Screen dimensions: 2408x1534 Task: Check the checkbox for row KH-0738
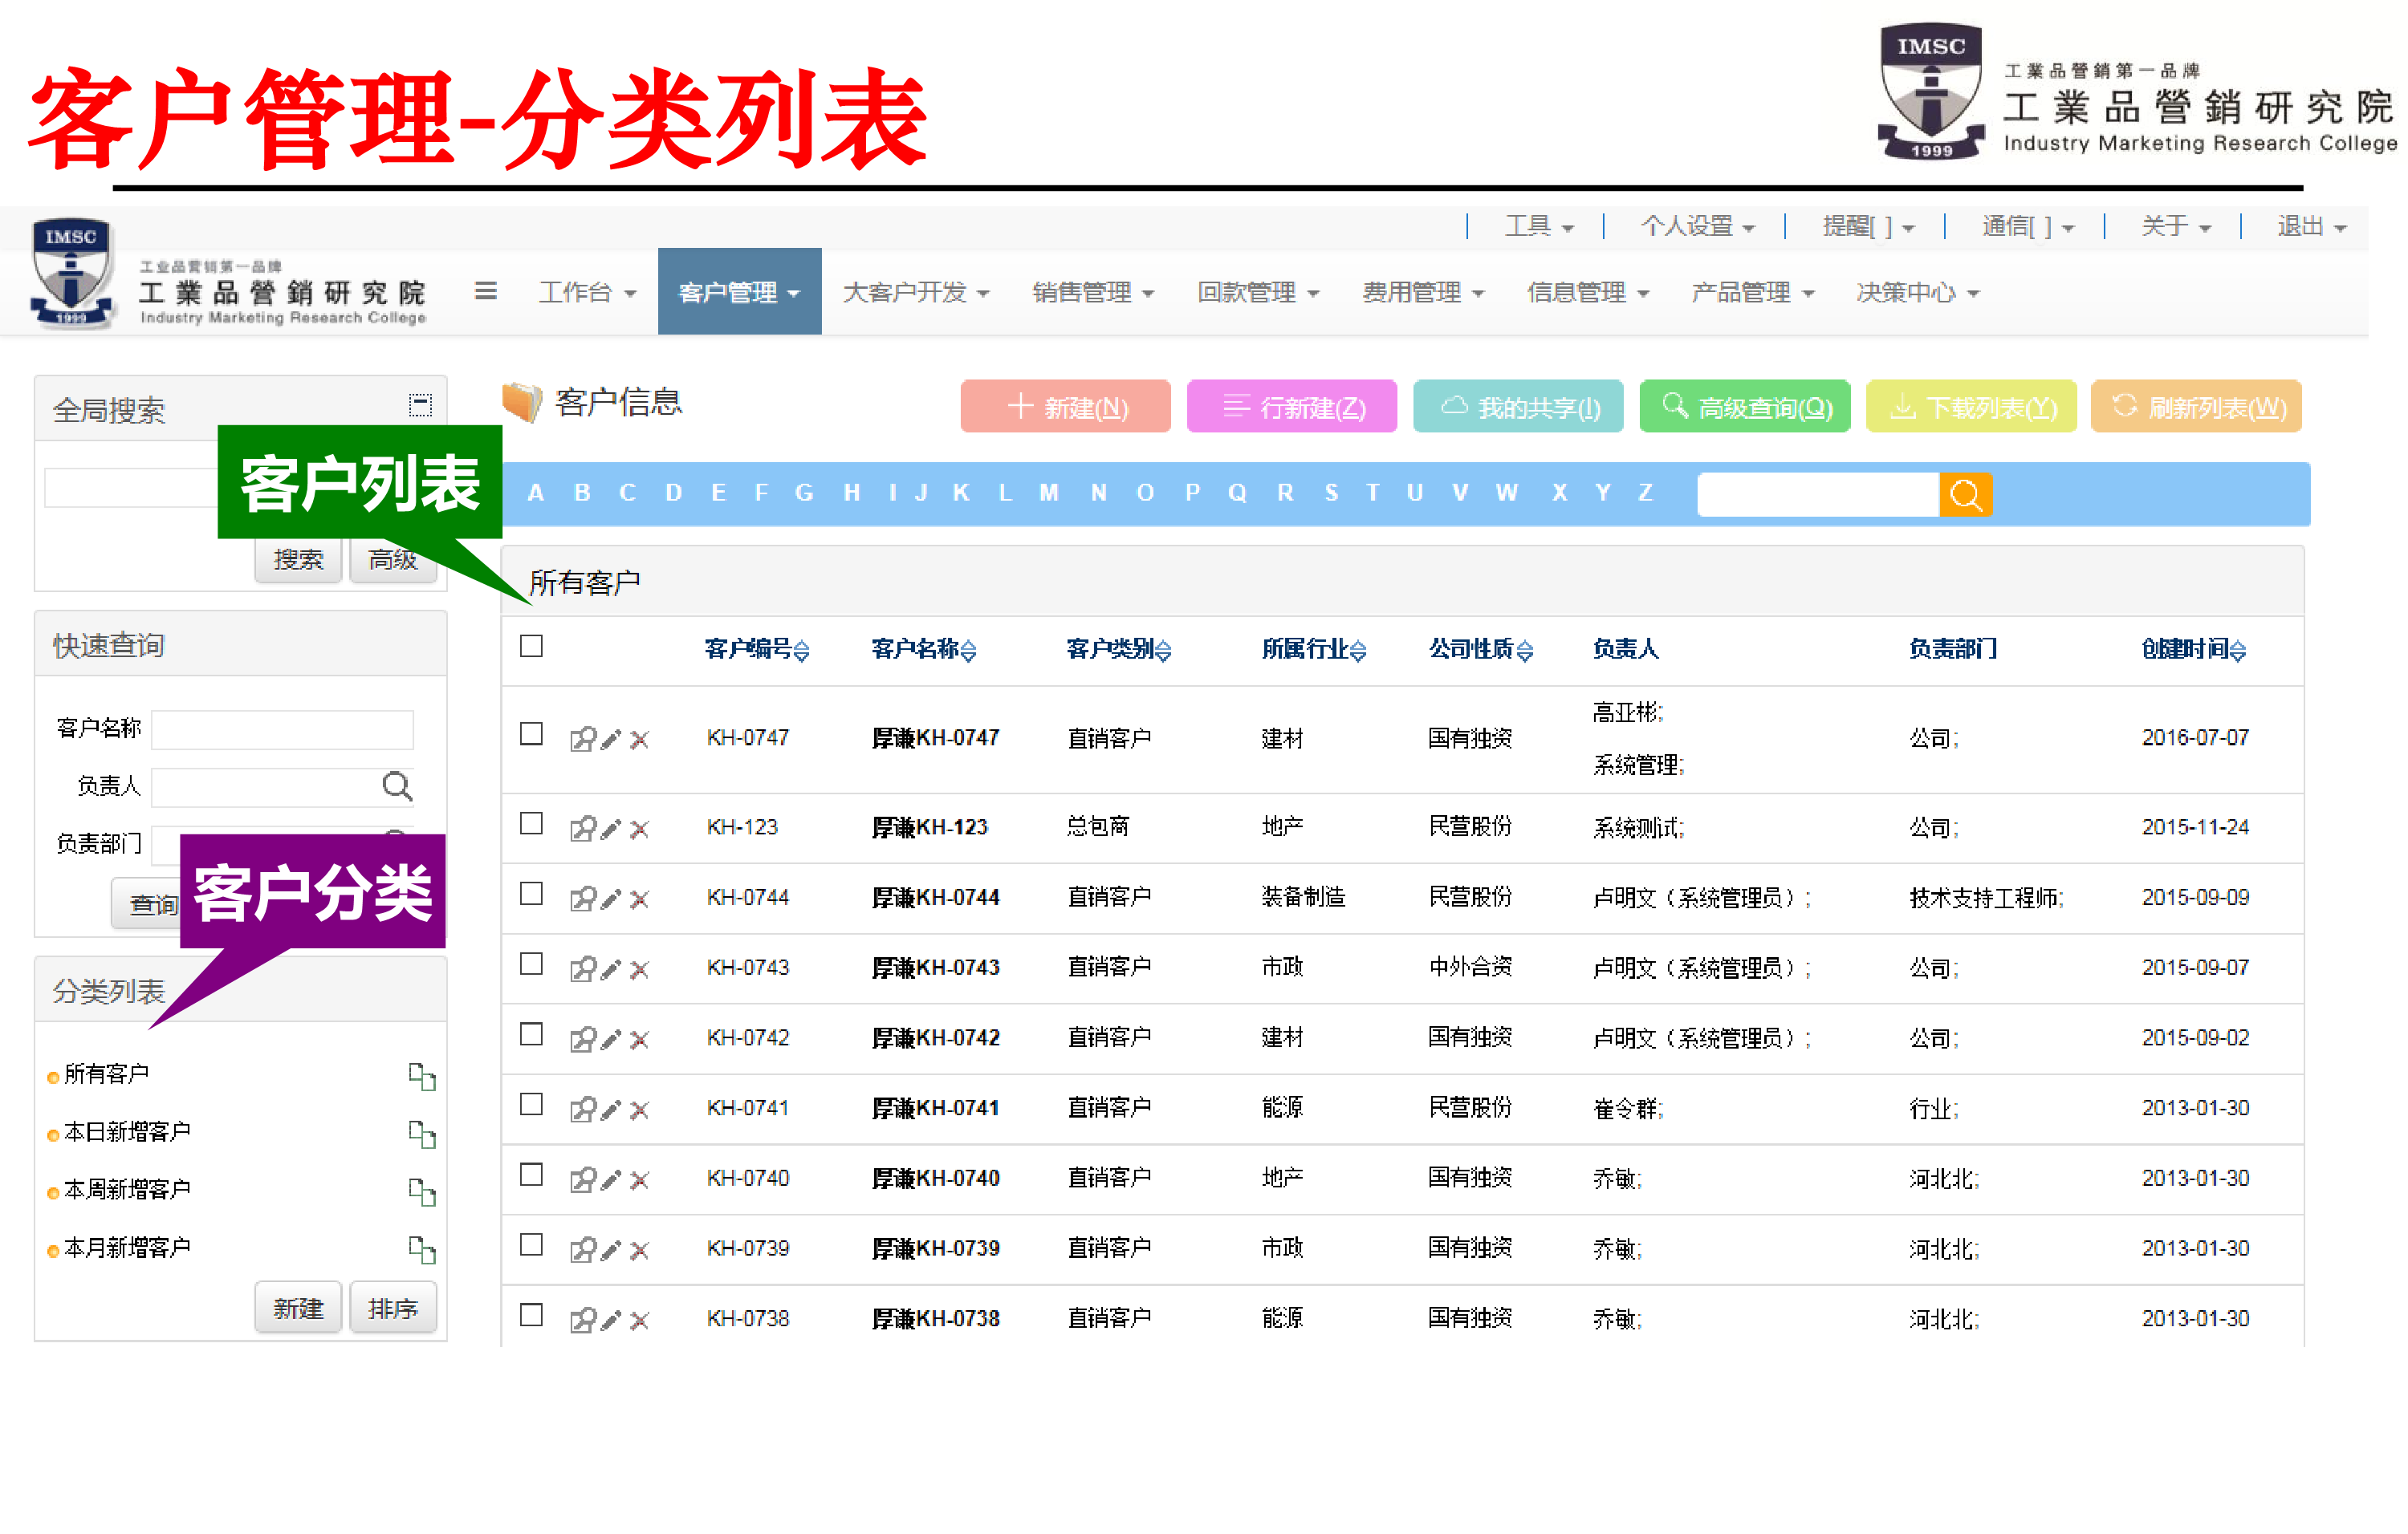point(531,1316)
